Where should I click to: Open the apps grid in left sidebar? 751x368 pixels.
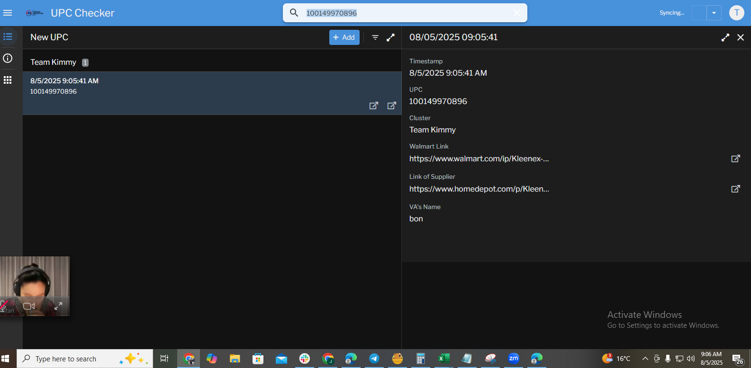click(8, 80)
